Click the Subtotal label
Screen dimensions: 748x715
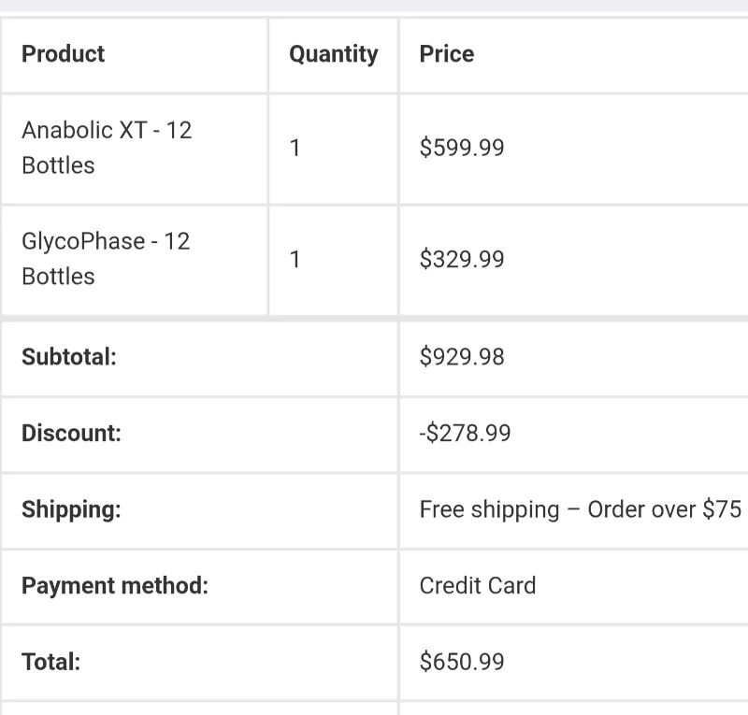(69, 357)
